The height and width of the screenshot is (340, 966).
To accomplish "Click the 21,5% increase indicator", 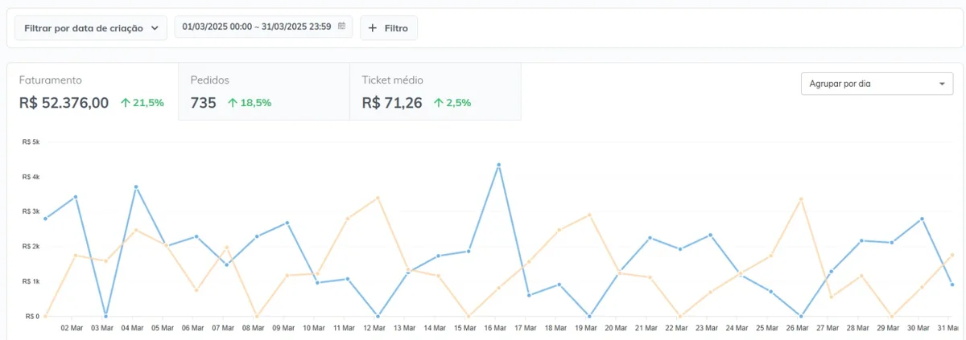I will click(142, 103).
